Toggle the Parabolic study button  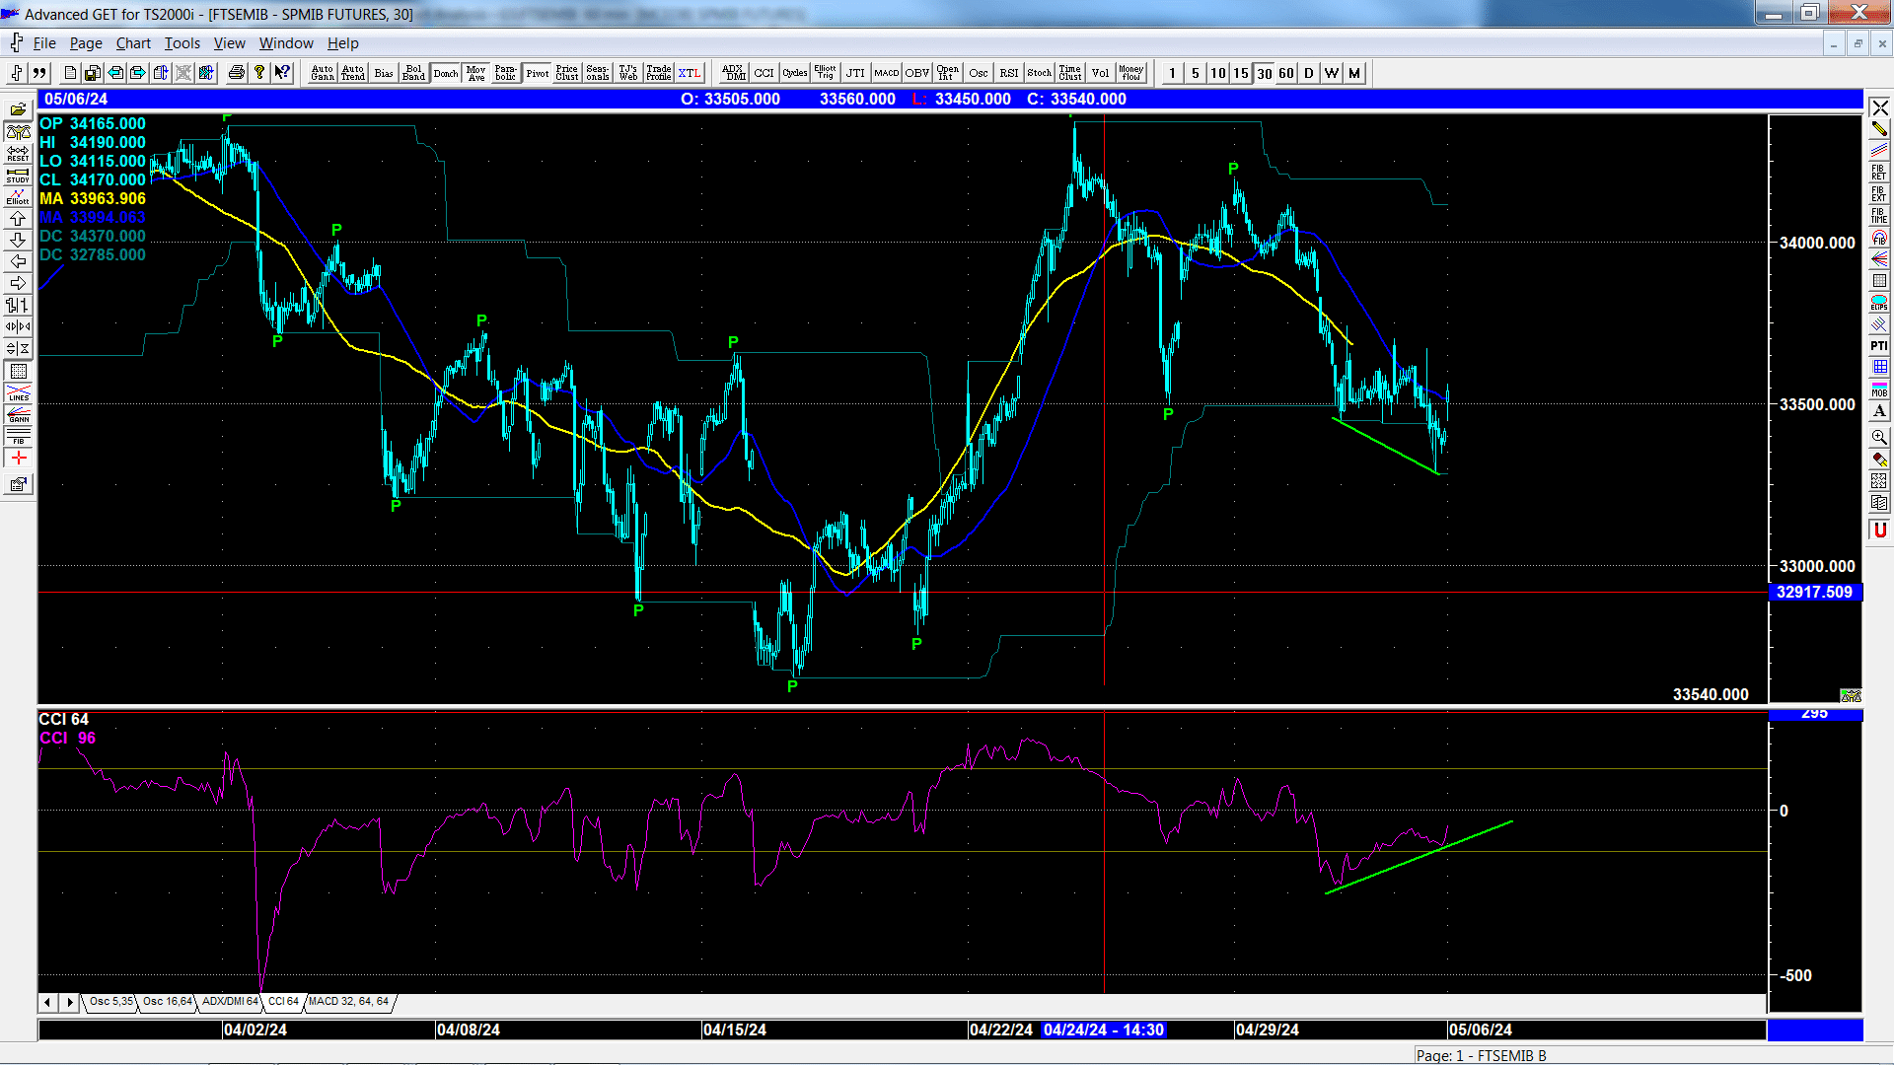click(x=506, y=73)
